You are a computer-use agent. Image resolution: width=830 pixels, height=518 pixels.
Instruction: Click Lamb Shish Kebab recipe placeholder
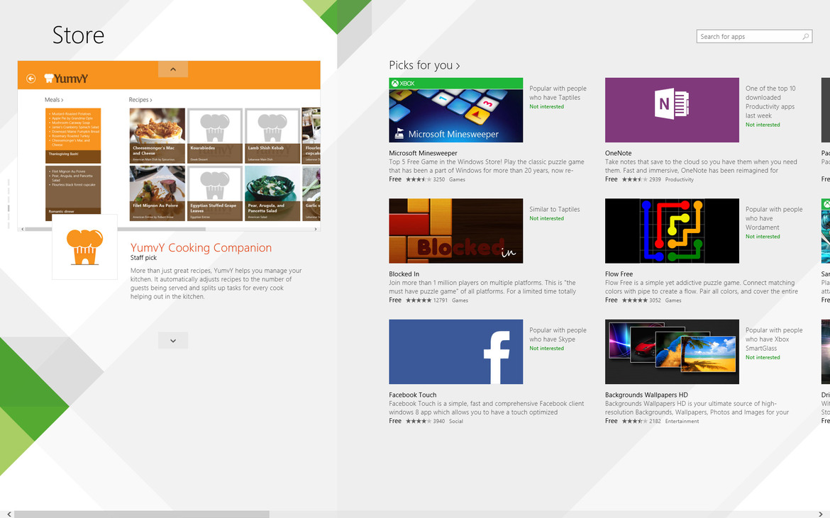pyautogui.click(x=272, y=136)
